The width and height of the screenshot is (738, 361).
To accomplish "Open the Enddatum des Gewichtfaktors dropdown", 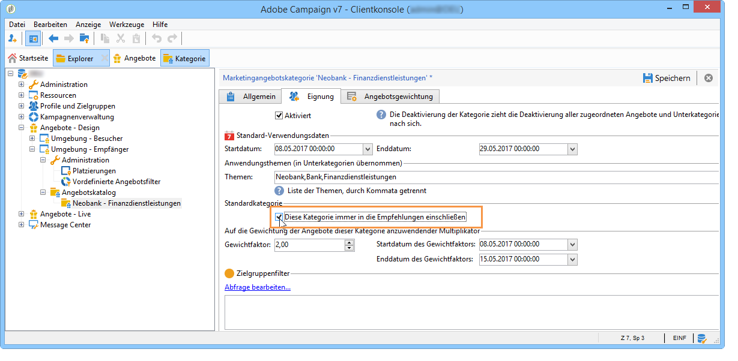I will (x=572, y=259).
